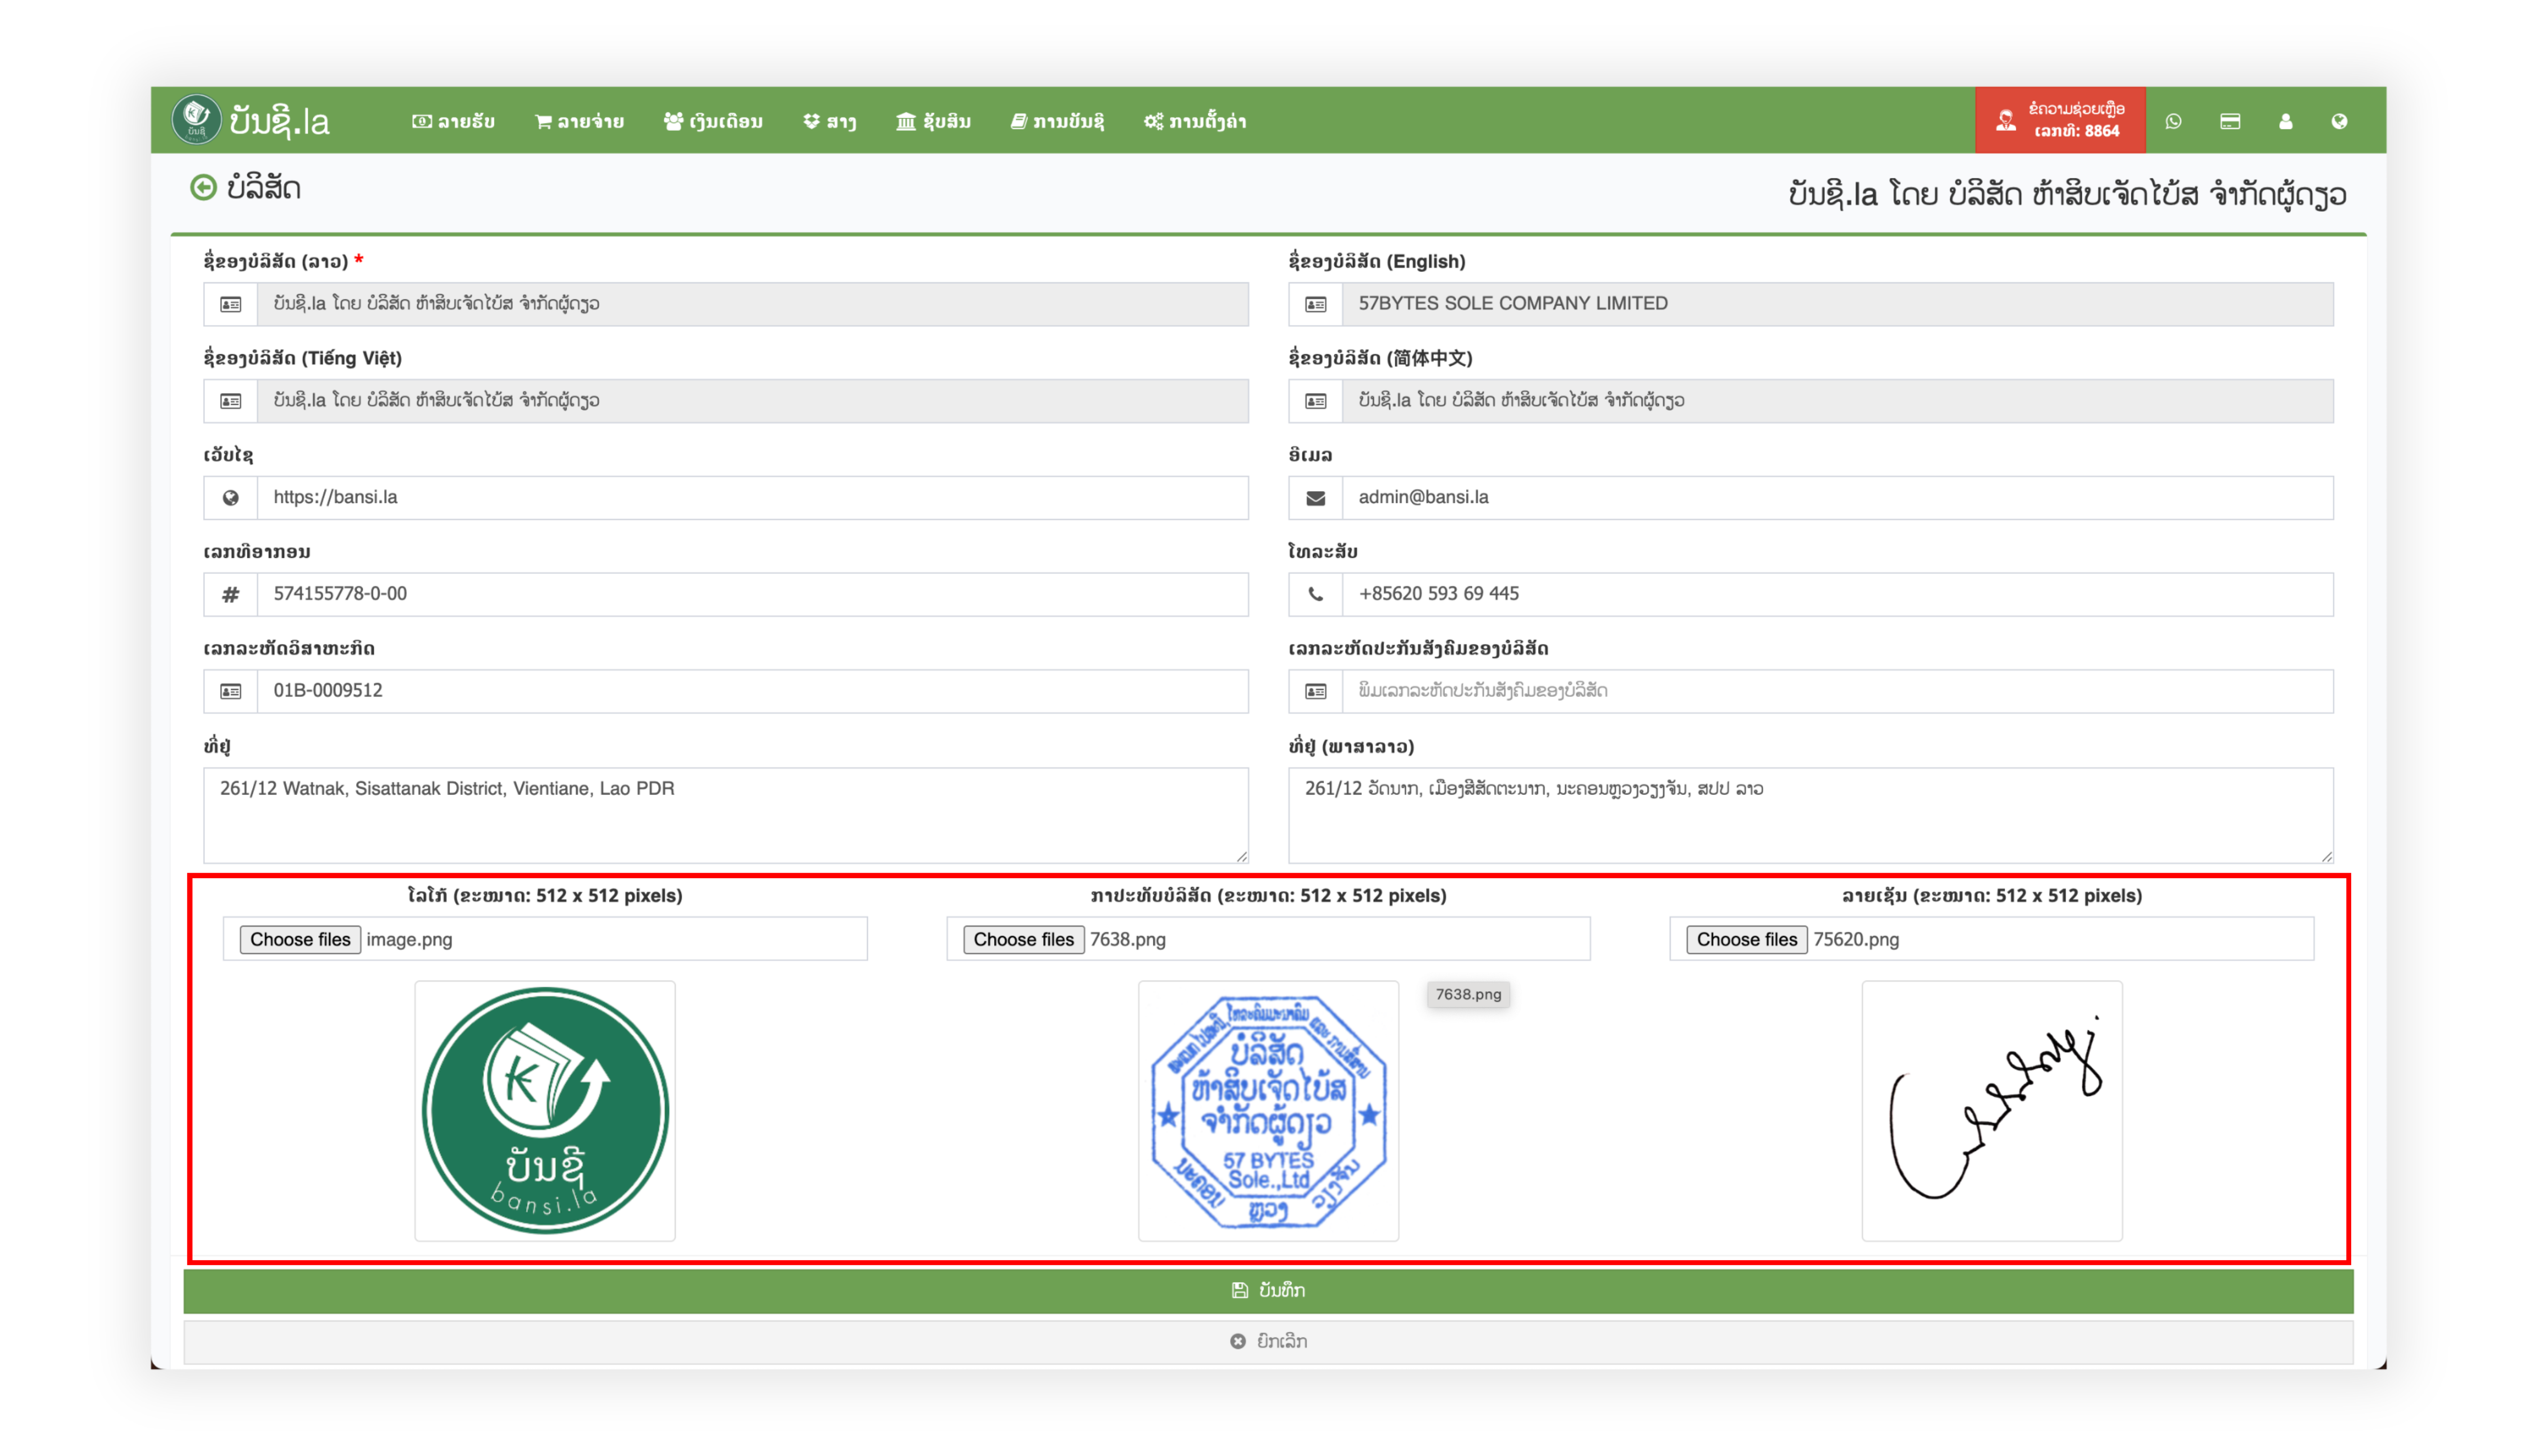Click the hash icon beside tax number field

point(231,595)
